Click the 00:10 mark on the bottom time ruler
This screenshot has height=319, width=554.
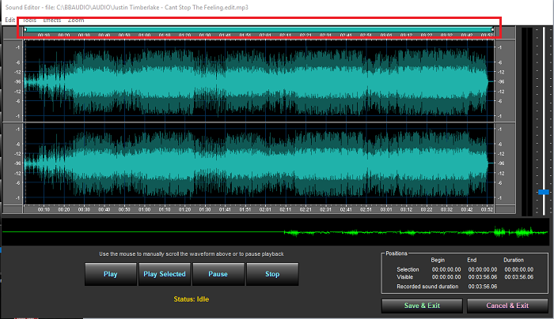tap(44, 209)
